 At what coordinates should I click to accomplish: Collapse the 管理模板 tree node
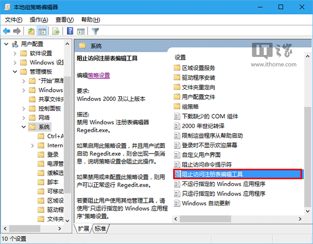16,72
